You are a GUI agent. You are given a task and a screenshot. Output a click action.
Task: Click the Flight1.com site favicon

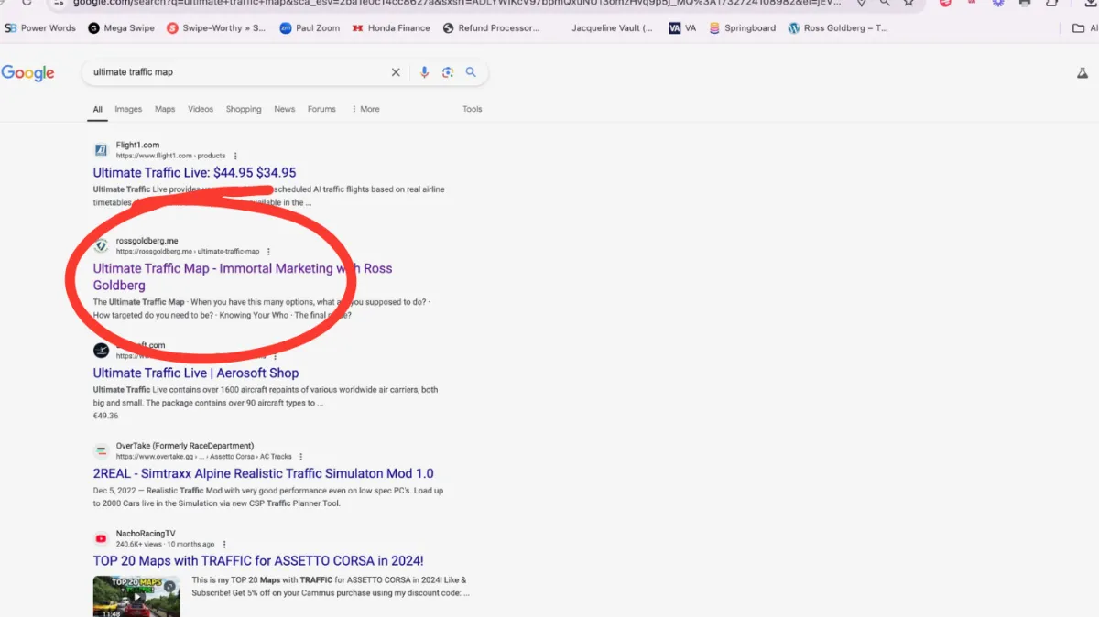pos(101,150)
